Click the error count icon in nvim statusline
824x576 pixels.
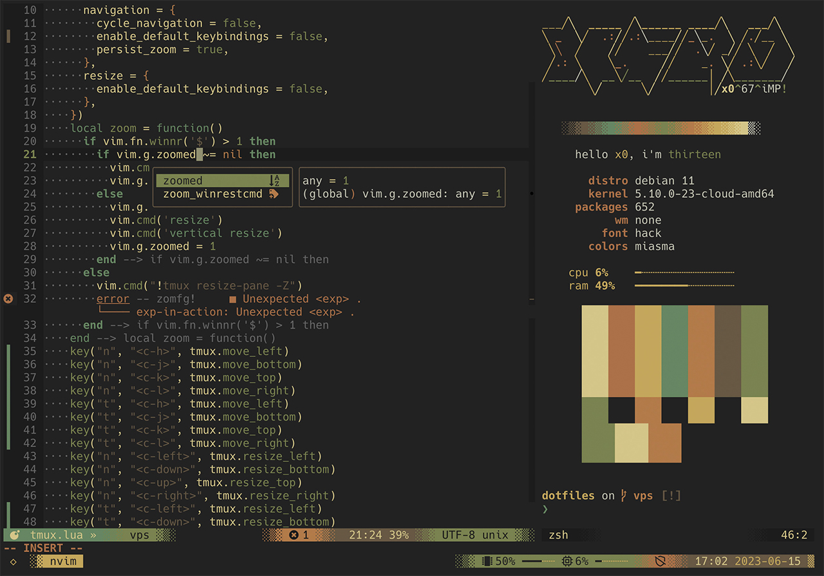point(294,535)
